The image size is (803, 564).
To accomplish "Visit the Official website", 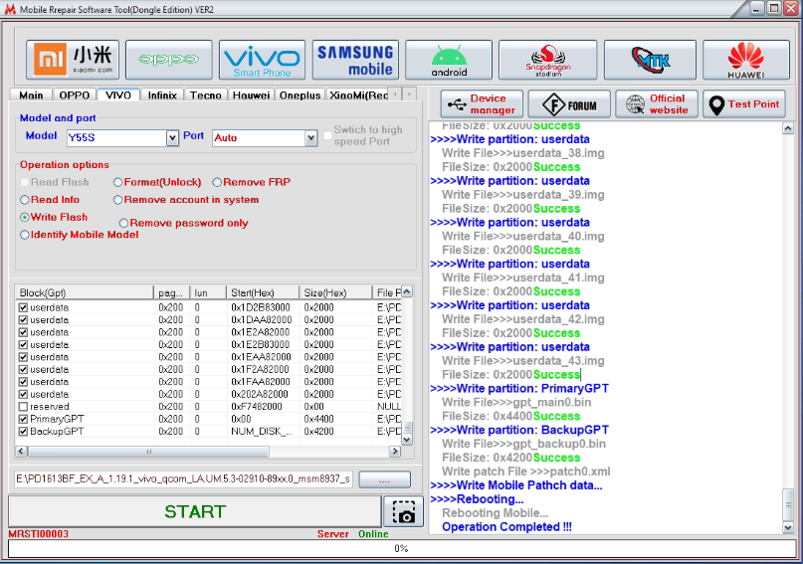I will click(657, 103).
